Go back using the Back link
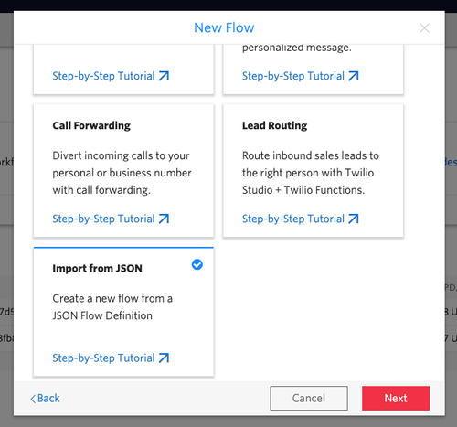Viewport: 457px width, 427px height. pyautogui.click(x=46, y=399)
